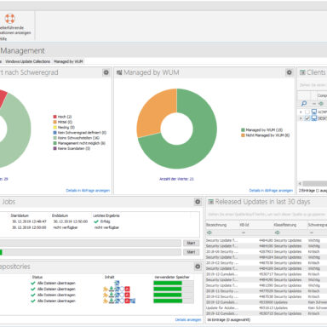The height and width of the screenshot is (327, 327).
Task: Open Details link in Managed by WUM panel
Action: tap(271, 191)
